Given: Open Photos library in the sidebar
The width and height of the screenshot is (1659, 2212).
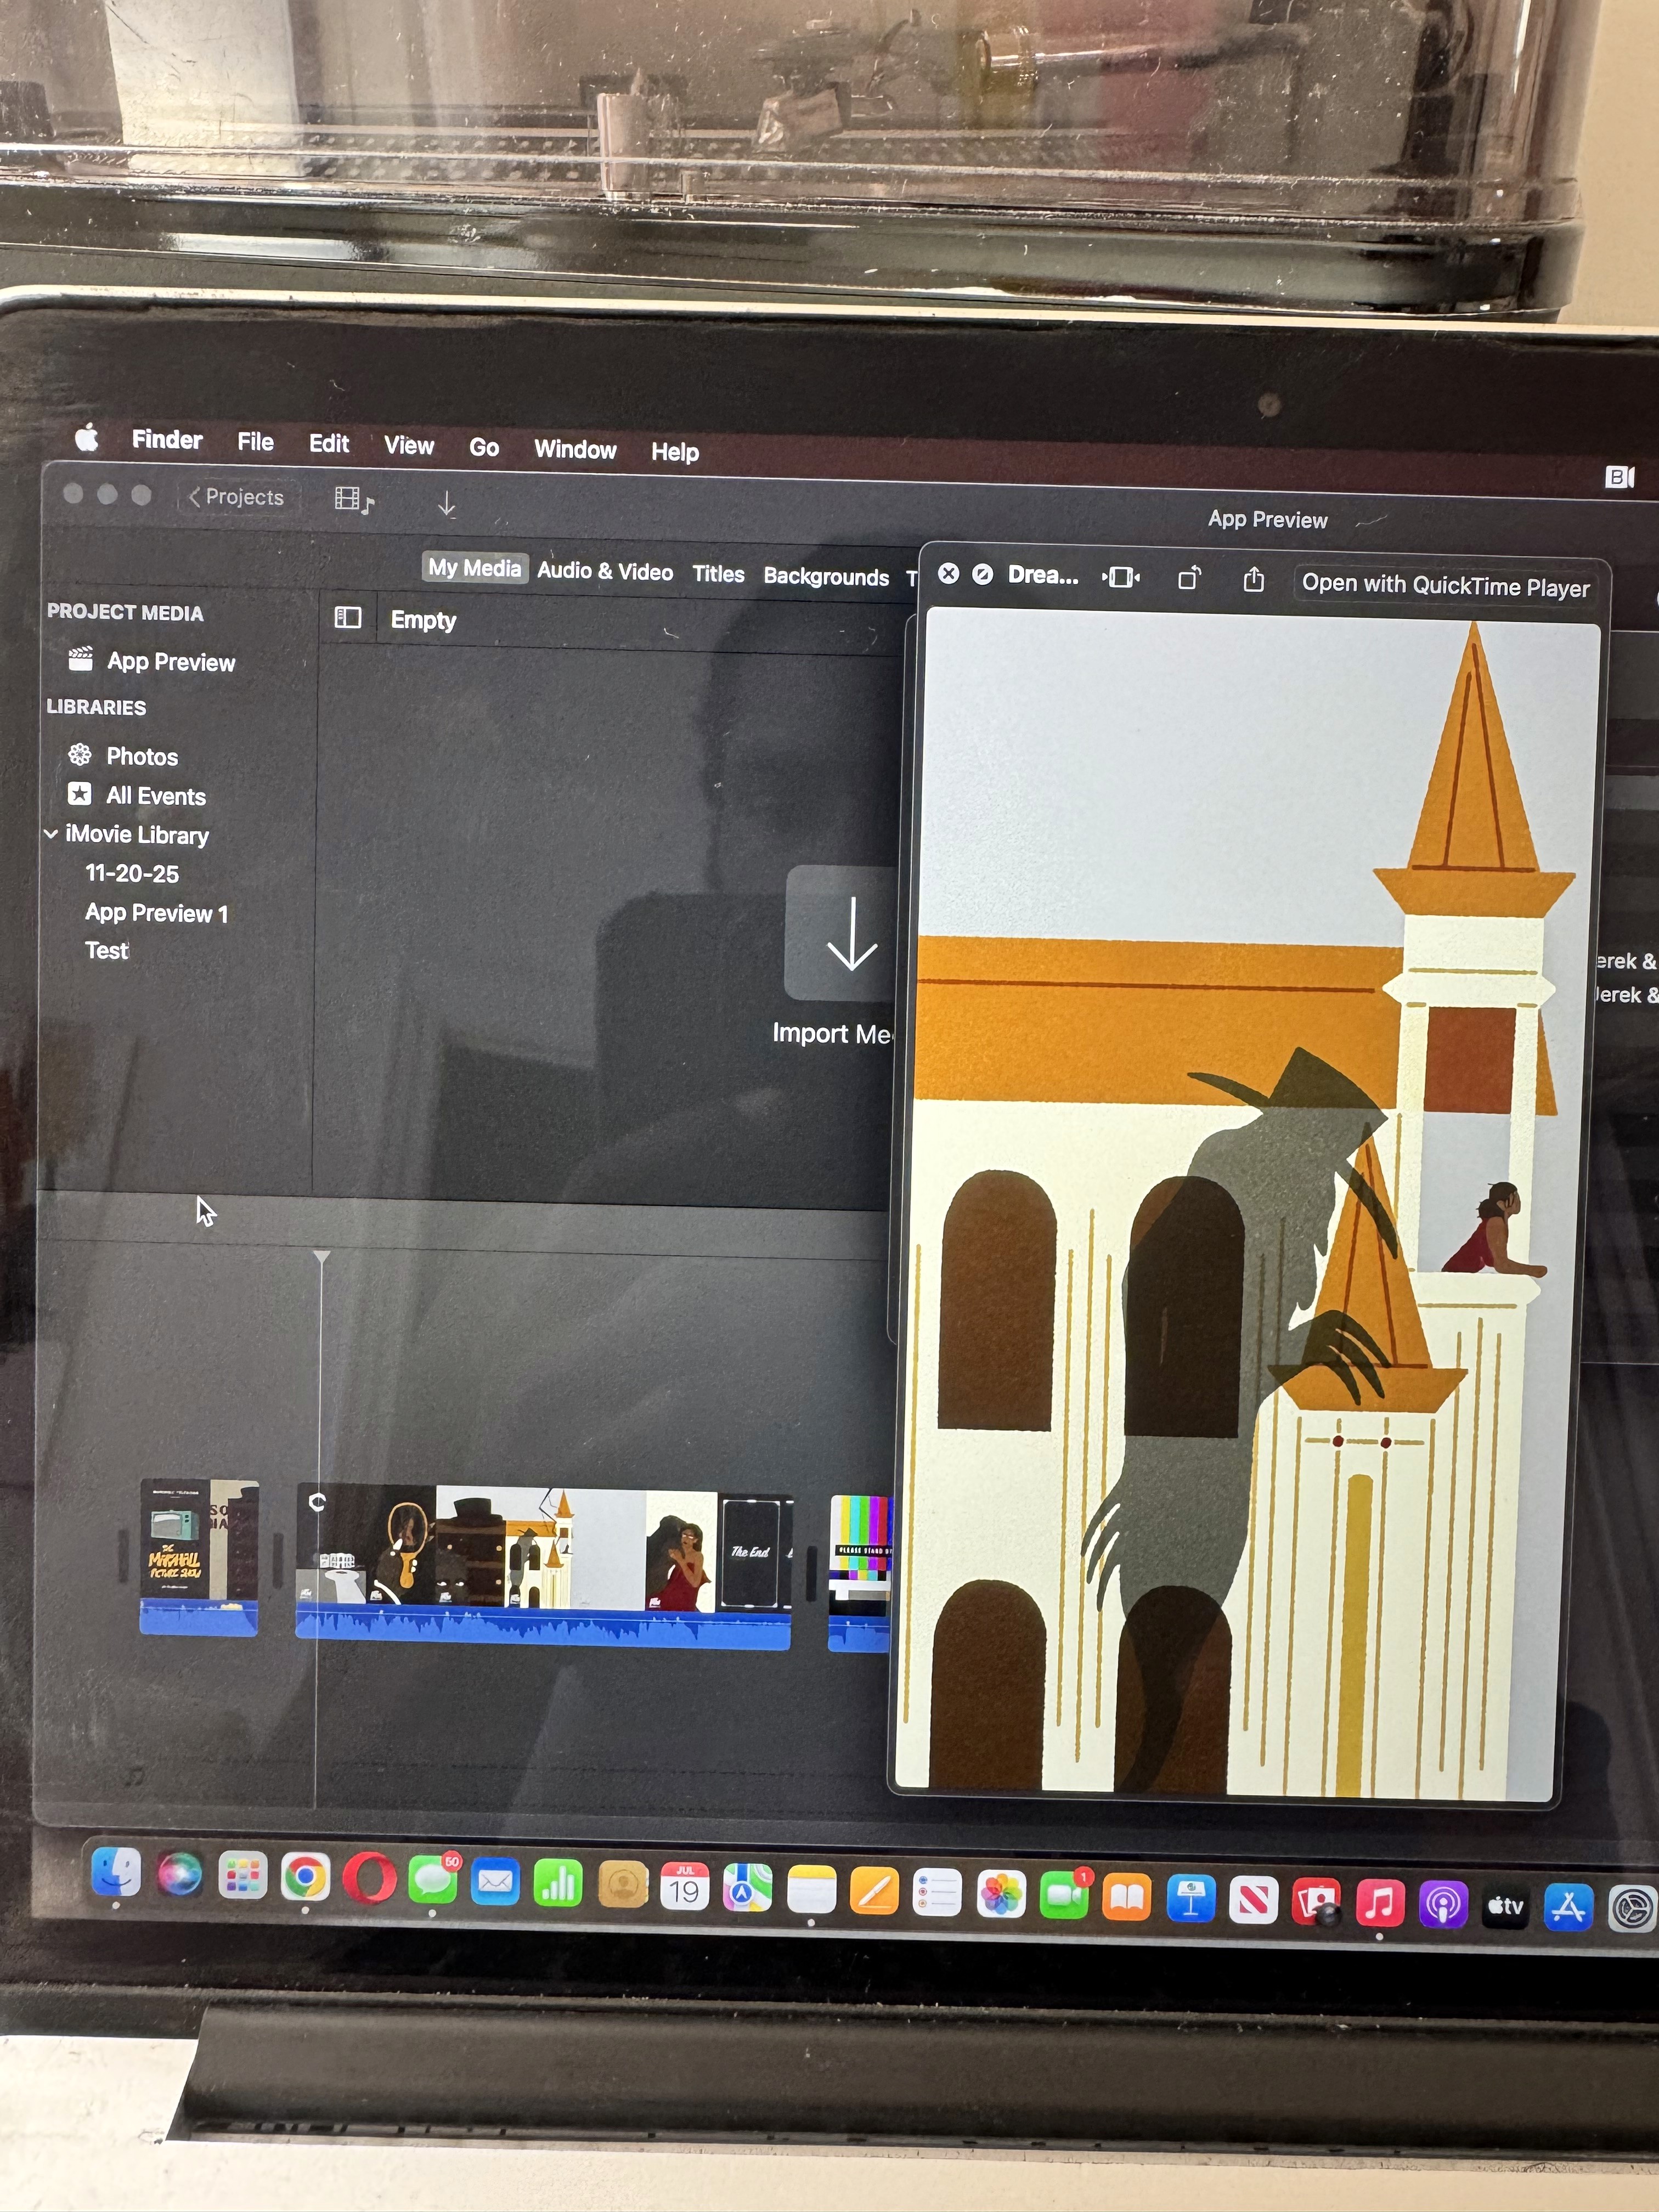Looking at the screenshot, I should 123,756.
